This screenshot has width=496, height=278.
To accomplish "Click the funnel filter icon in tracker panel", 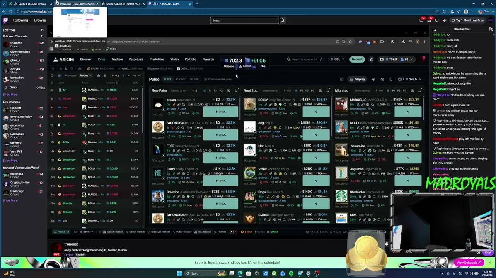I will (104, 76).
